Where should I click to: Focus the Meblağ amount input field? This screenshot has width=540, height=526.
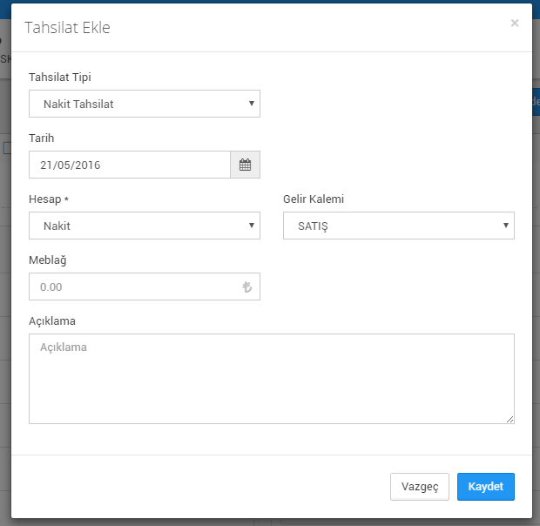(x=145, y=287)
